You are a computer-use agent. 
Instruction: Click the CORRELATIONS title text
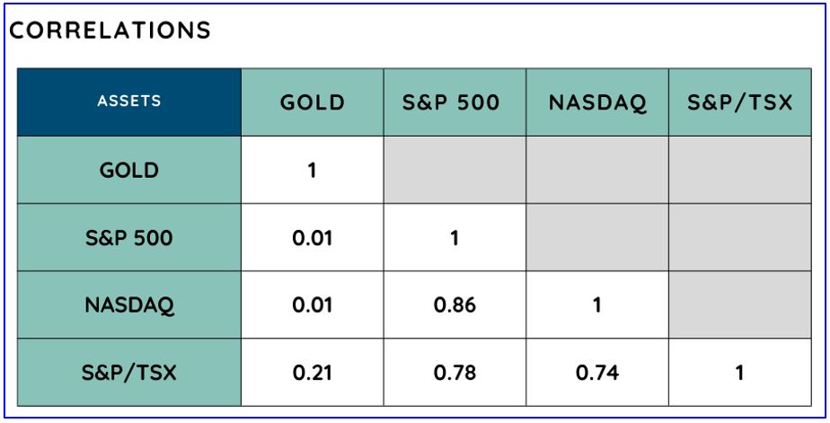click(110, 31)
